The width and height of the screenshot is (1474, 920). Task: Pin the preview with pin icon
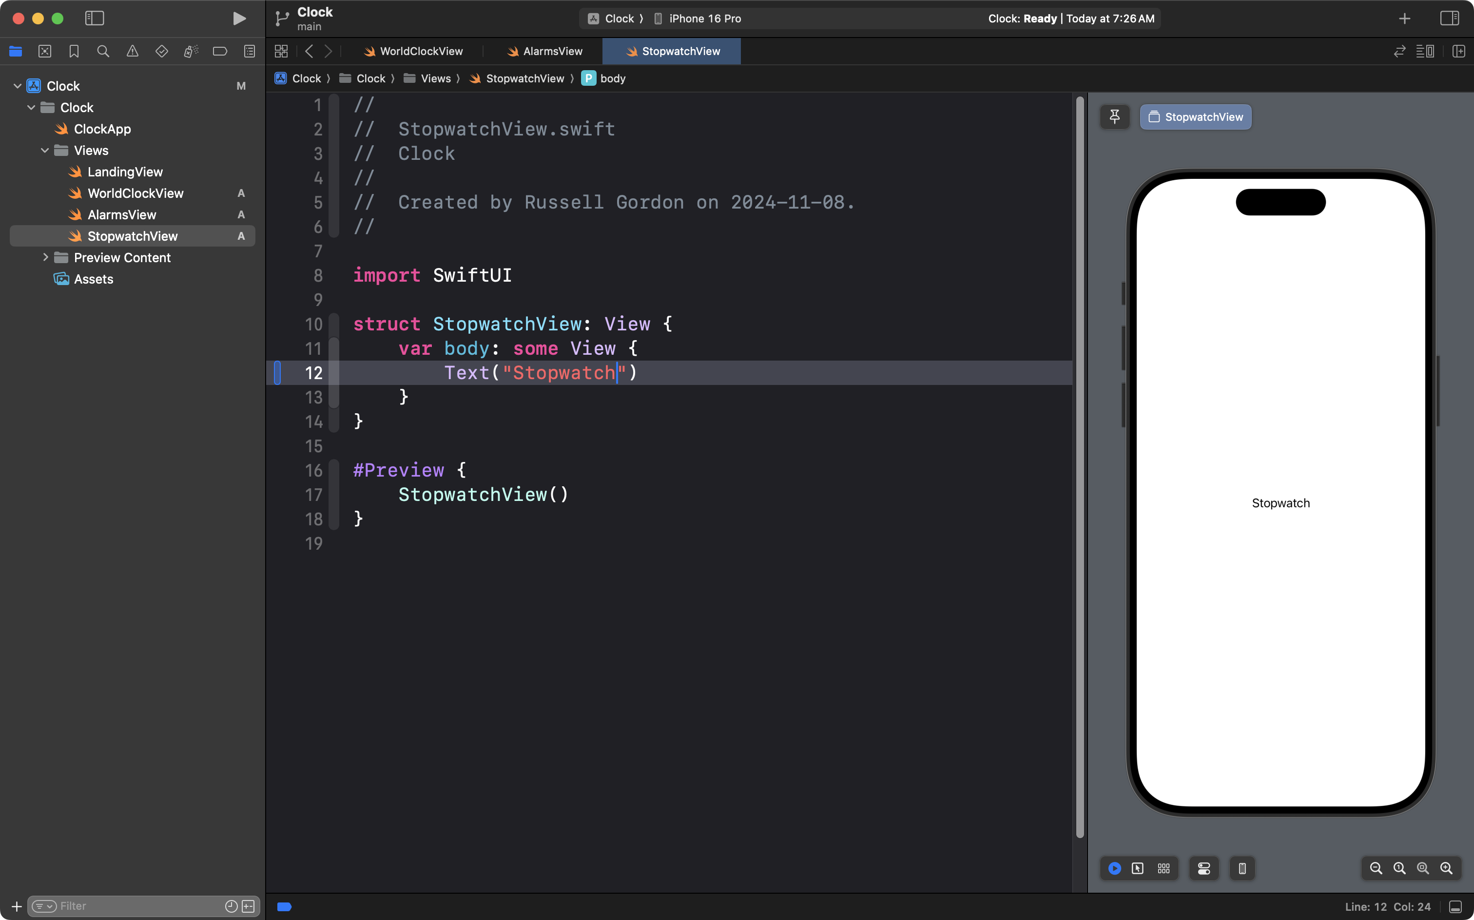pos(1114,117)
